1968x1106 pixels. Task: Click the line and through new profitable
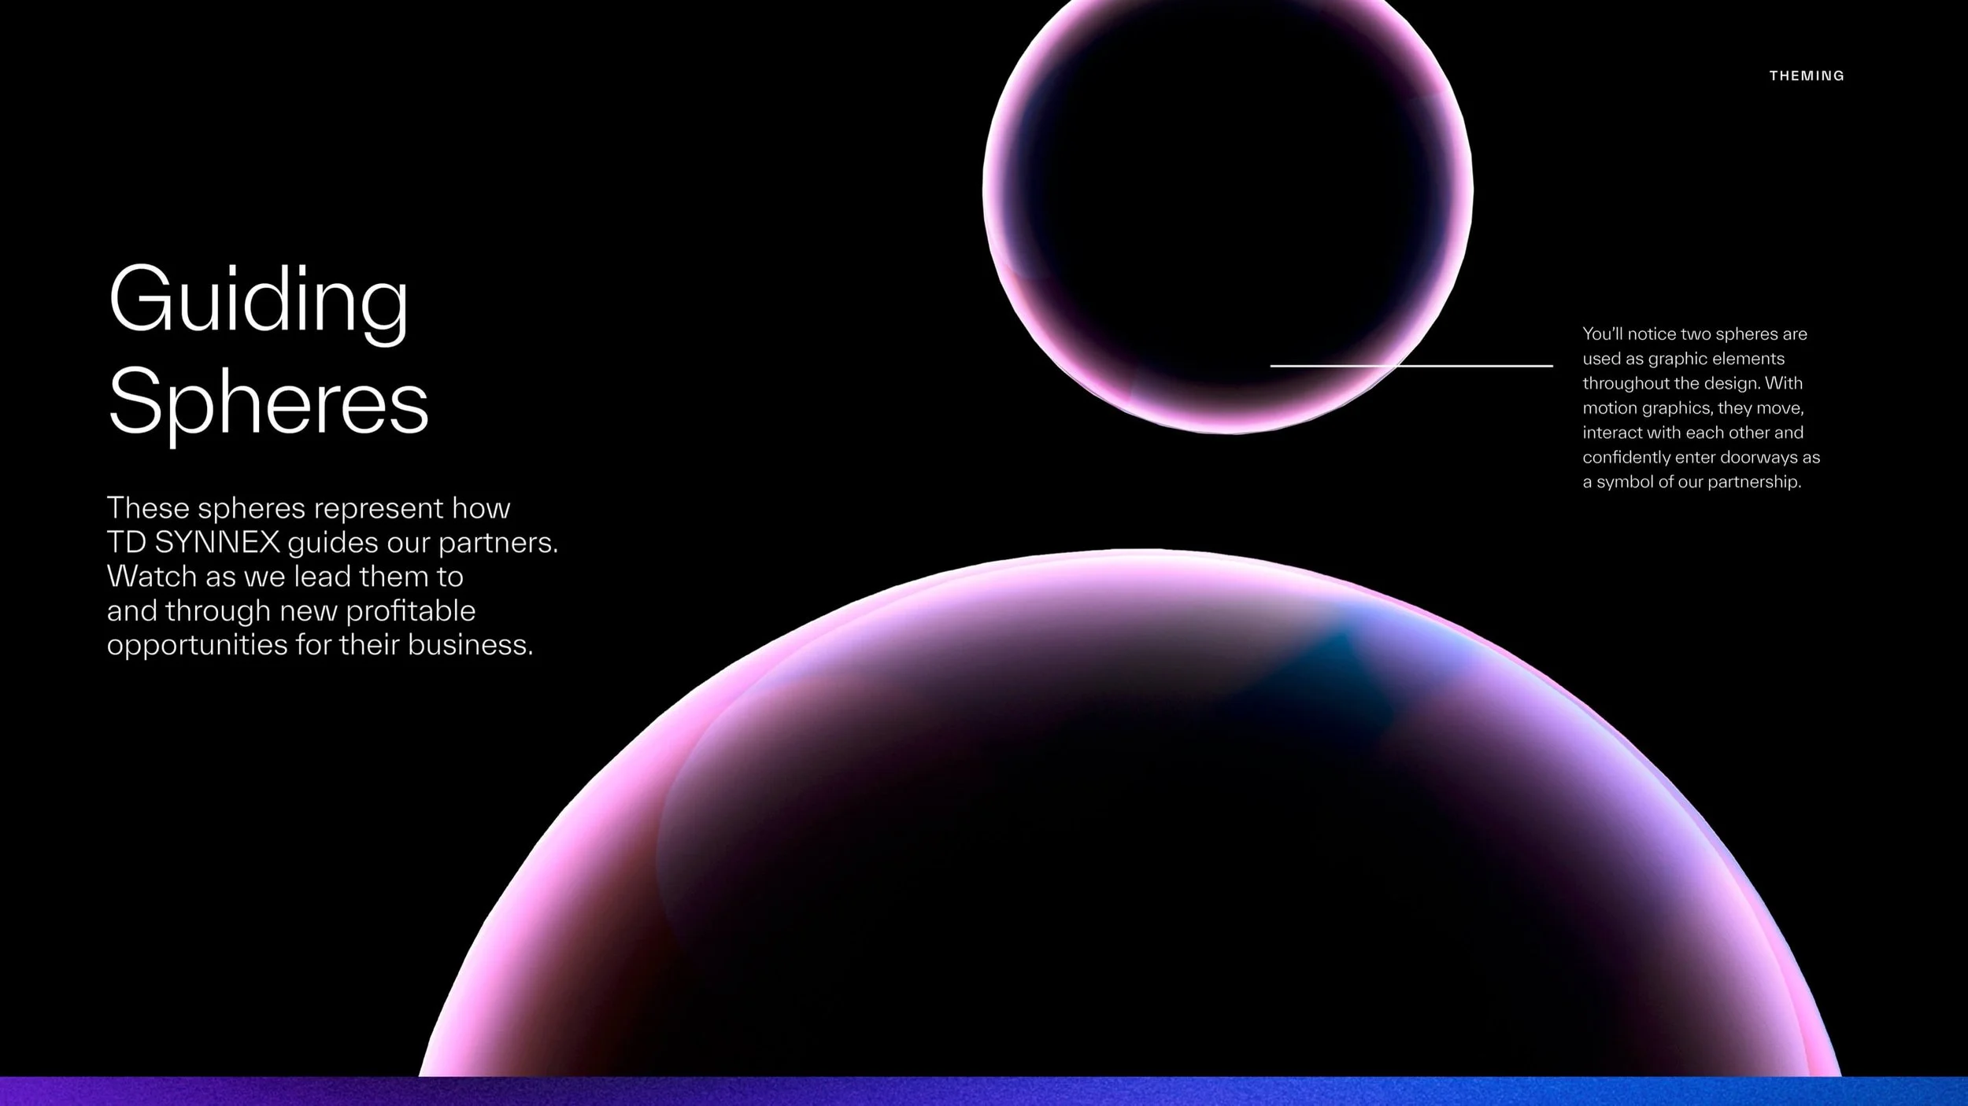[x=291, y=611]
